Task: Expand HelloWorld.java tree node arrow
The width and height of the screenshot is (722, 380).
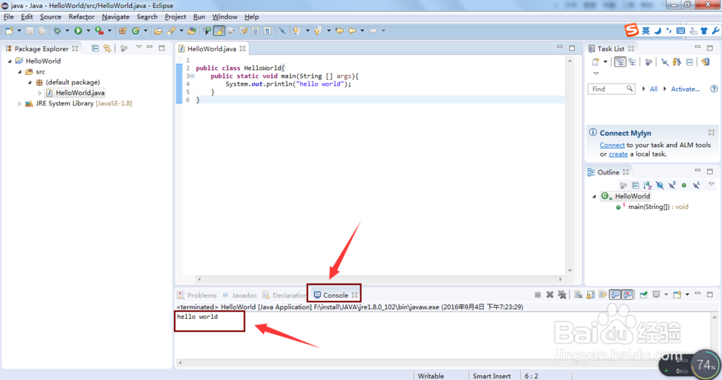Action: [x=40, y=93]
